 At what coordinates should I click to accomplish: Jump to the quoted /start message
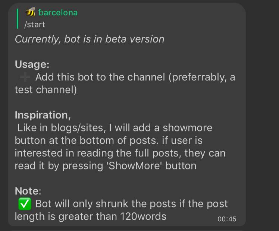34,25
